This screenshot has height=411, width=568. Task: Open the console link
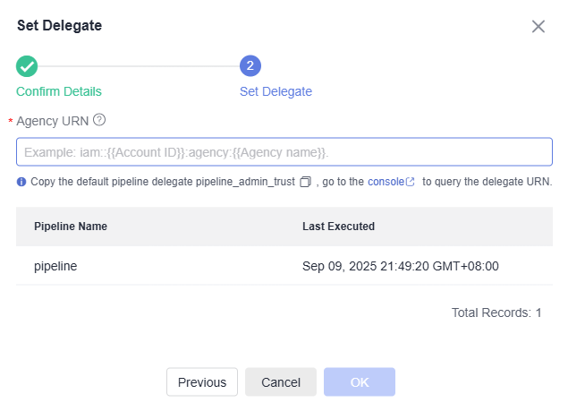click(386, 182)
